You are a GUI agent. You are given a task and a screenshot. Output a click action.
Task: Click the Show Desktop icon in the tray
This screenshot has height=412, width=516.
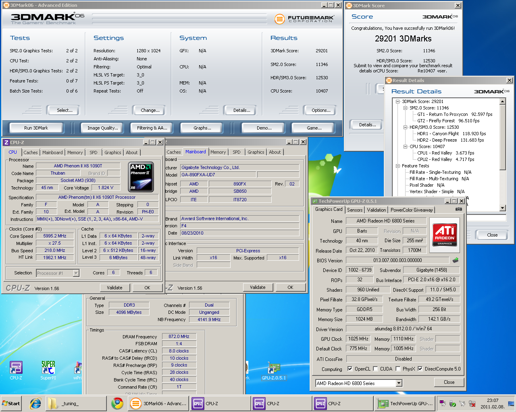(511, 404)
